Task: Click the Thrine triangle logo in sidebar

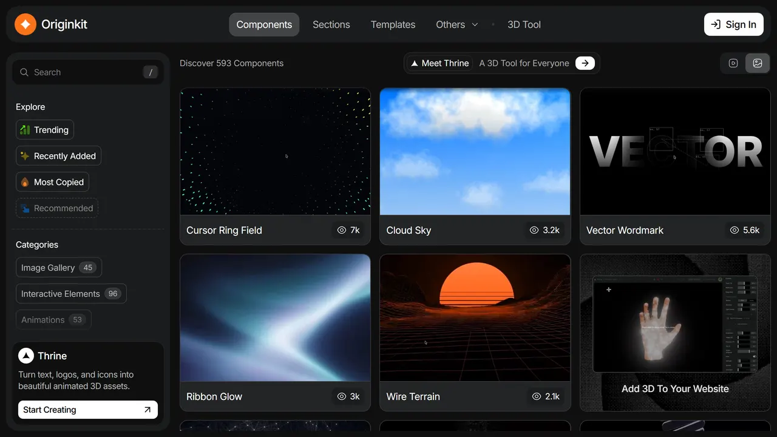Action: [x=26, y=356]
